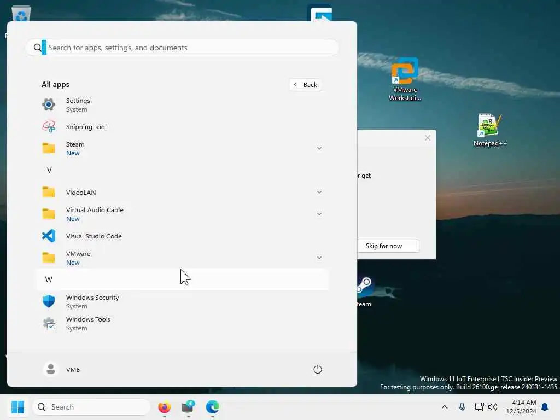Open the clock and date flyout
560x420 pixels.
click(521, 407)
